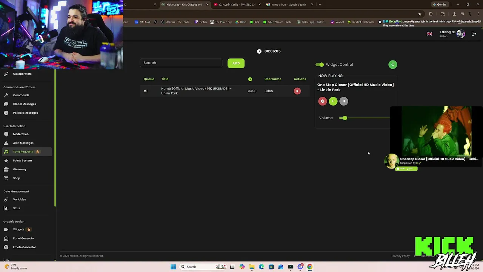Switch to Kicklet.app Kick Chatbot tab
Screen dimensions: 483x272
tap(184, 5)
